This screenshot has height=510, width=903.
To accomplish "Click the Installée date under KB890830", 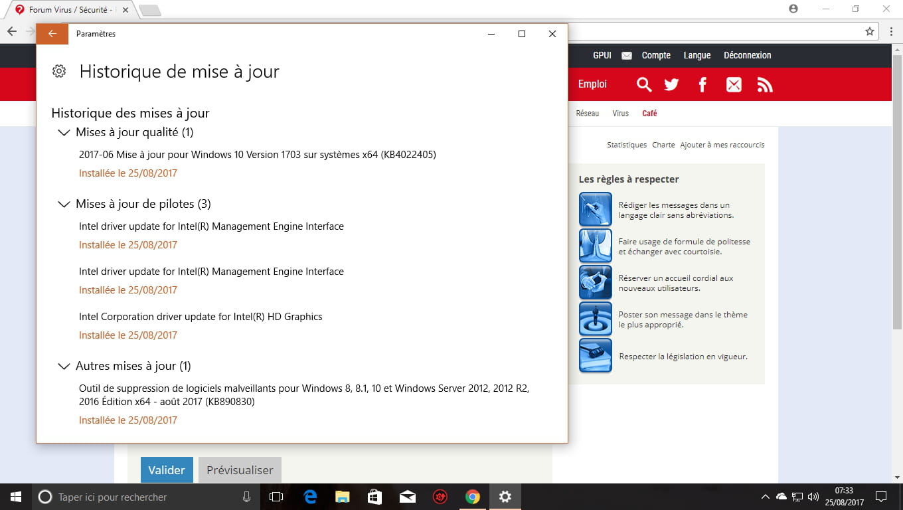I will tap(128, 420).
